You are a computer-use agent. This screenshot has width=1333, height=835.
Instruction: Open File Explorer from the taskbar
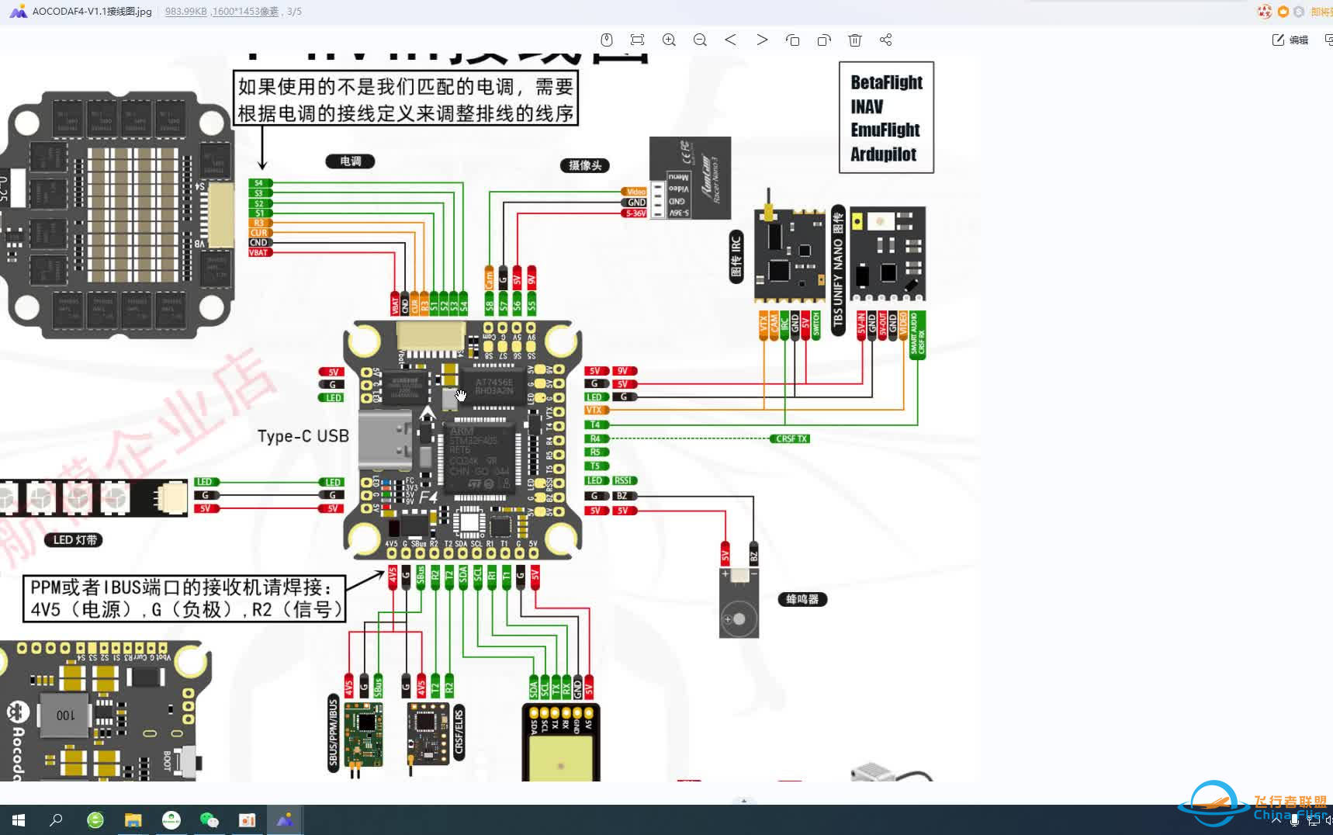133,819
